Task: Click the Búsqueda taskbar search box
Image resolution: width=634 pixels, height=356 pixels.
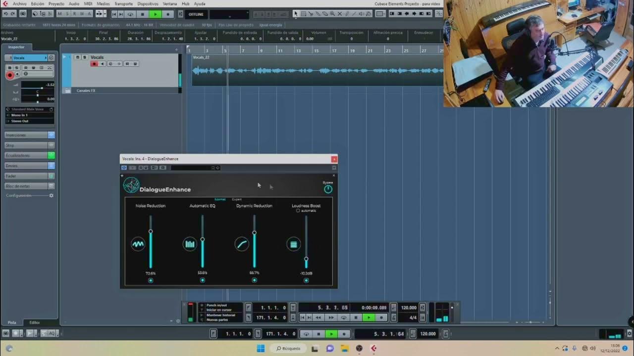Action: tap(288, 348)
